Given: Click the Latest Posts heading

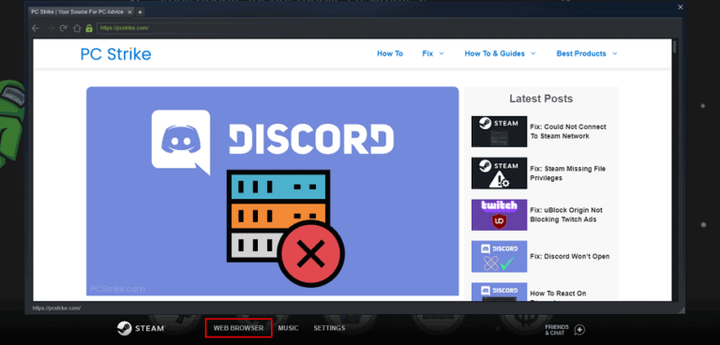Looking at the screenshot, I should [x=541, y=98].
